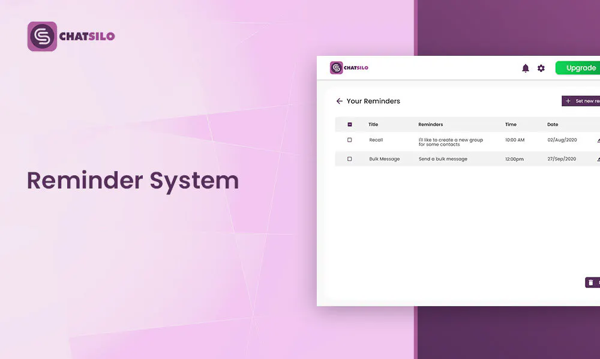Click the 27/Sep/2020 date cell
Screen dimensions: 600x359
coord(562,159)
